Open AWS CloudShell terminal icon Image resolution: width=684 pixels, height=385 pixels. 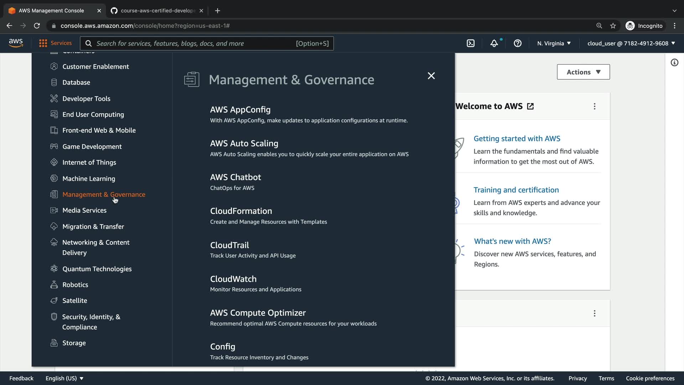471,43
